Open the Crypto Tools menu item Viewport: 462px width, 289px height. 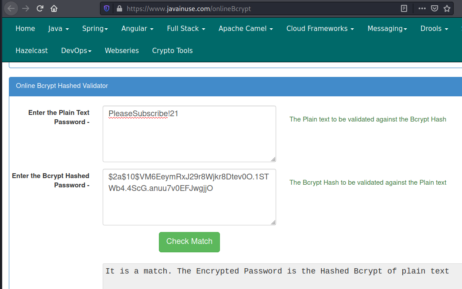coord(172,50)
